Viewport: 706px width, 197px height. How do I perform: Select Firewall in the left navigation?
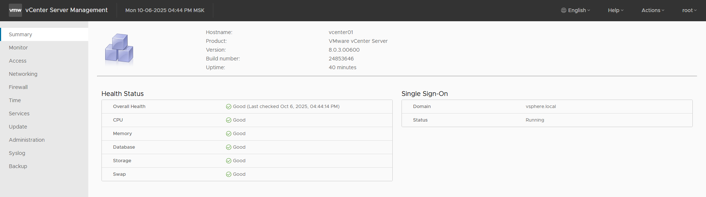[18, 87]
